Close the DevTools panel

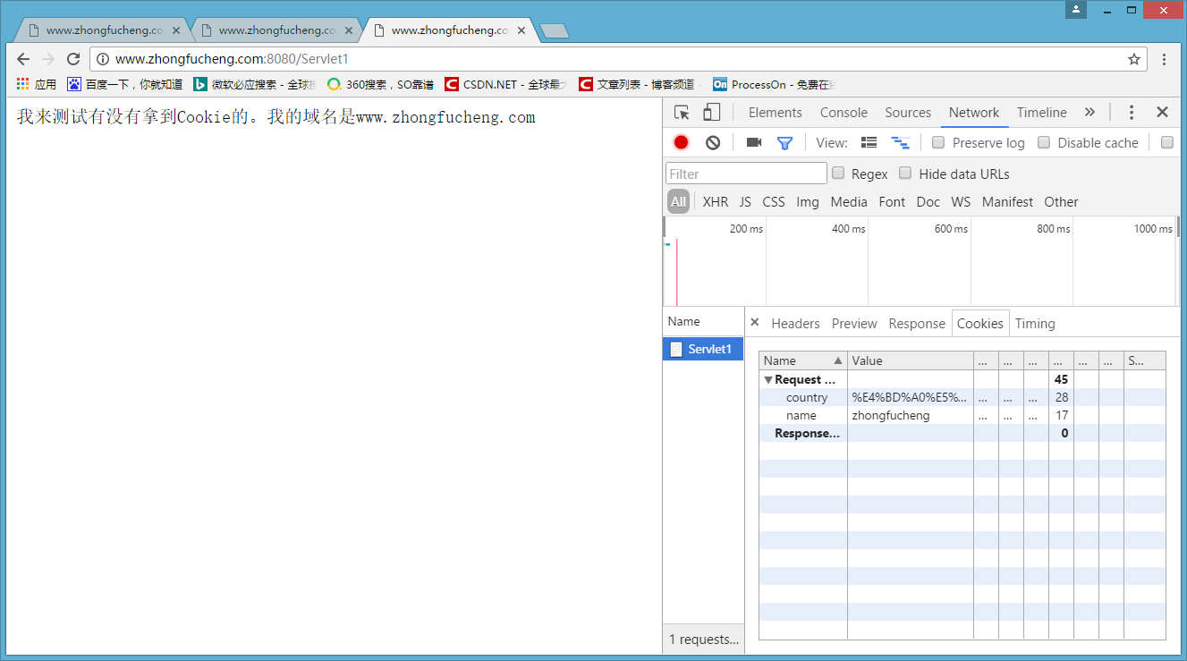click(x=1162, y=113)
